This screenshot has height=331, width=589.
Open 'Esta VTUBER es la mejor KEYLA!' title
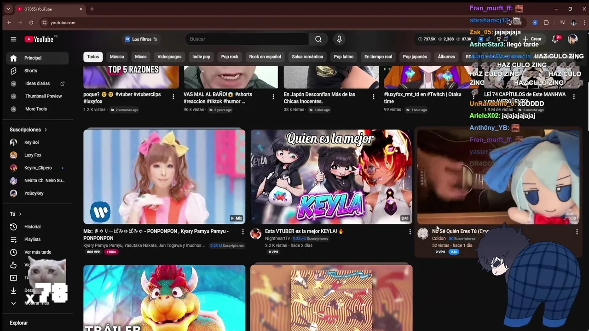[304, 231]
